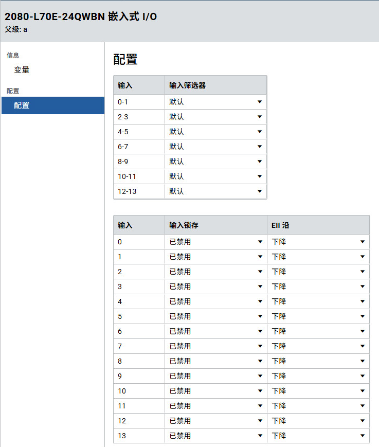Click the large 配置 page heading
Viewport: 379px width, 447px height.
click(125, 60)
